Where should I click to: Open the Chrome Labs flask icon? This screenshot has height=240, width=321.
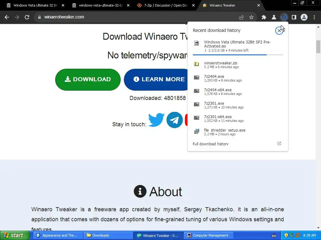point(274,17)
